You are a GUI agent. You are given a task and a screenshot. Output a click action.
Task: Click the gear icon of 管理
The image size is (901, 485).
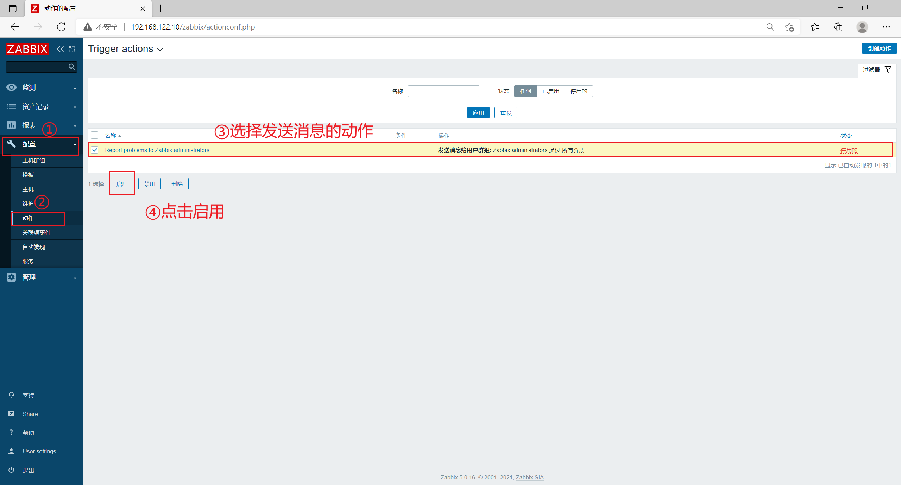point(11,277)
